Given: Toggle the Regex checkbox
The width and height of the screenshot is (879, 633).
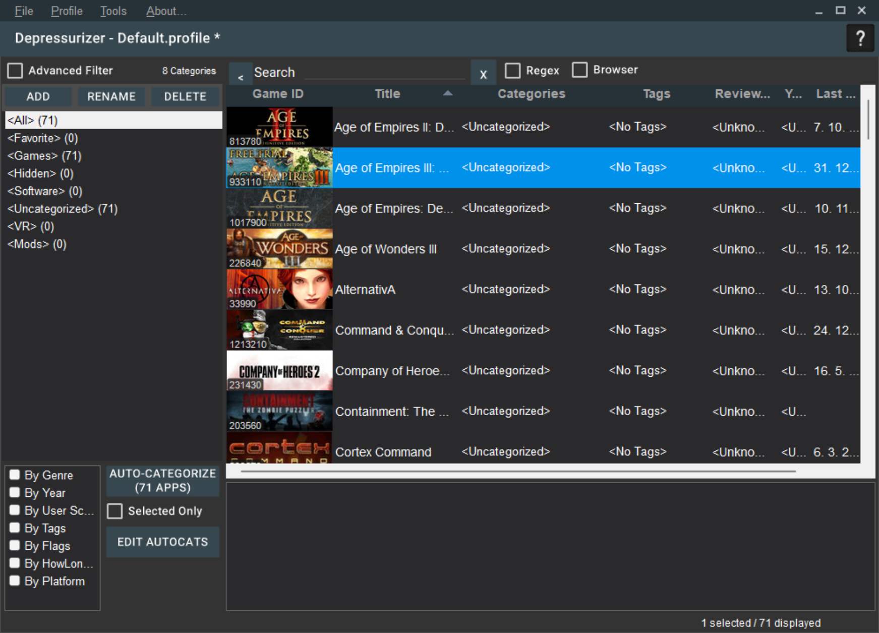Looking at the screenshot, I should 512,71.
